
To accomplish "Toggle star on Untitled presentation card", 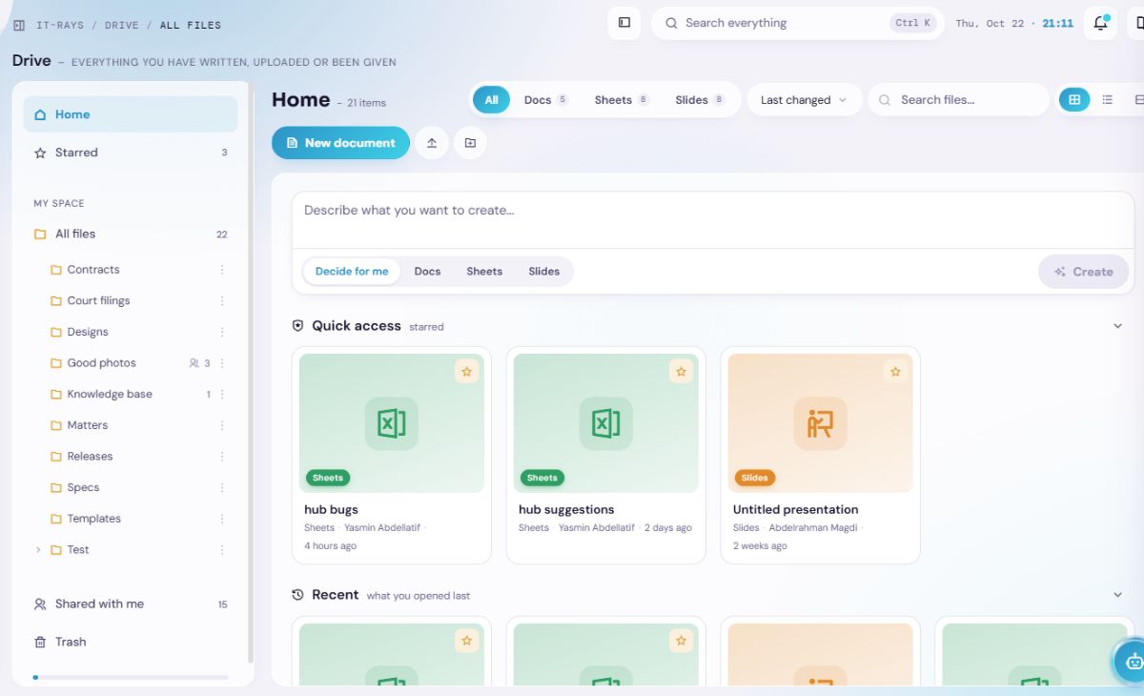I will [x=895, y=372].
